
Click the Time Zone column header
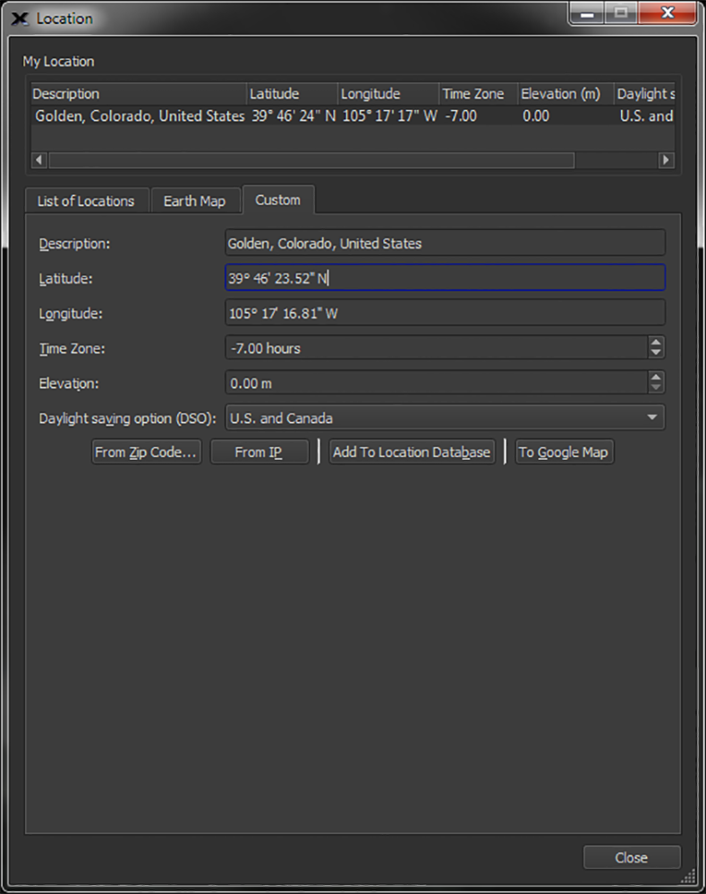coord(479,94)
